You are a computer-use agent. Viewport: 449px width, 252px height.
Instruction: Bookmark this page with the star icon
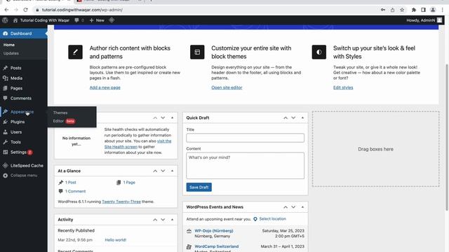tap(402, 10)
